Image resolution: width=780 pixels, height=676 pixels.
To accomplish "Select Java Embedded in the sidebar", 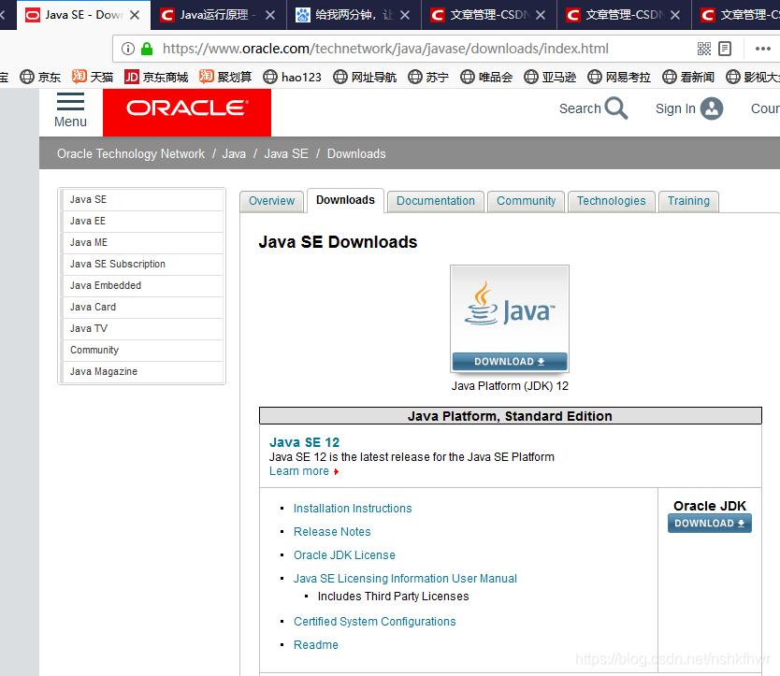I will tap(142, 285).
